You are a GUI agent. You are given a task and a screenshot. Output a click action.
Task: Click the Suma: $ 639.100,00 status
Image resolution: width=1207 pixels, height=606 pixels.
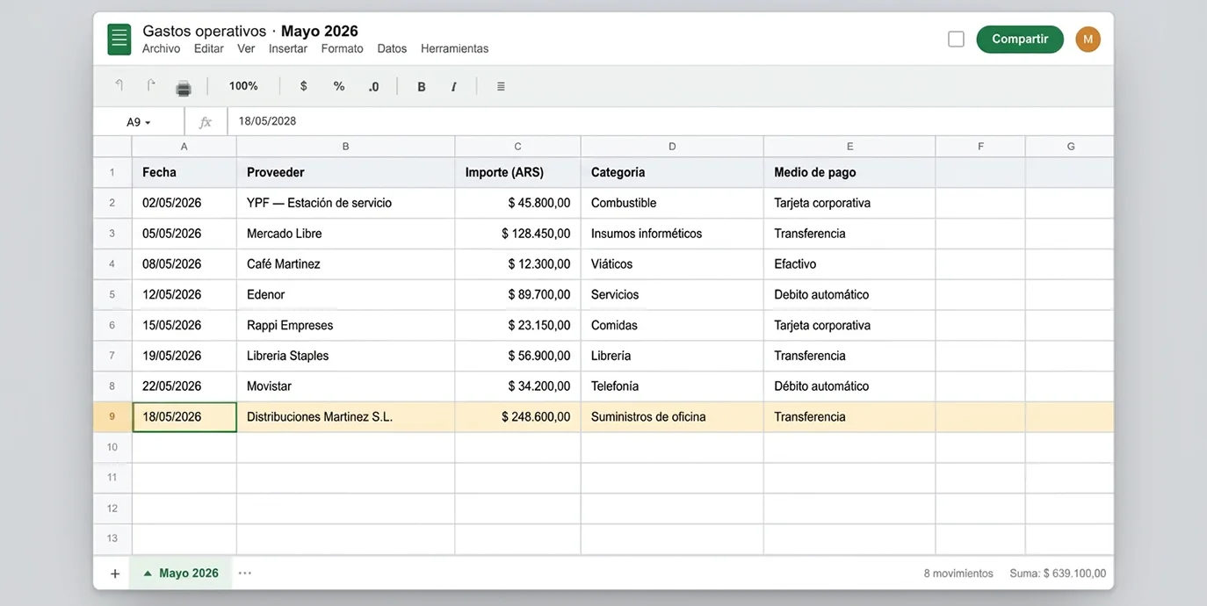[1058, 574]
